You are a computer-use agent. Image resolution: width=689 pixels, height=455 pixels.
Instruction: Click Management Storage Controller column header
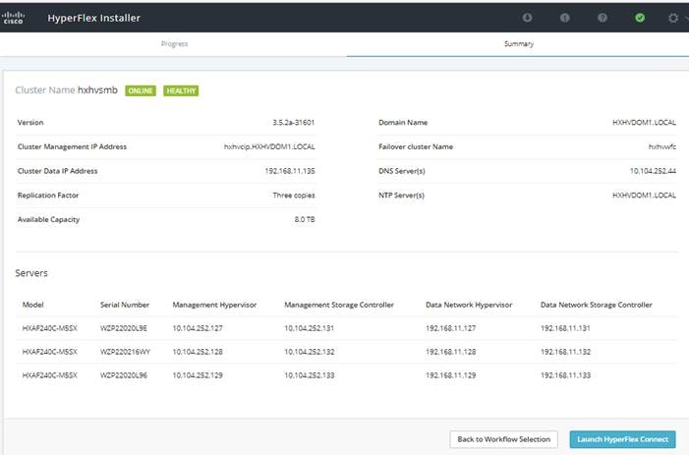339,305
